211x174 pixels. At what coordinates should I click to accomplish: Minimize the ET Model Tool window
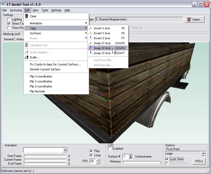195,4
